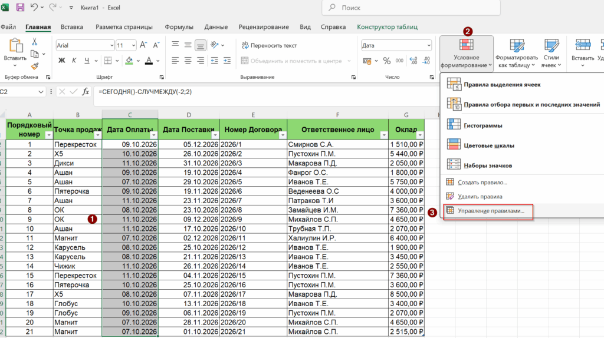Apply fill color bucket
Screen dimensions: 604x338
click(129, 61)
